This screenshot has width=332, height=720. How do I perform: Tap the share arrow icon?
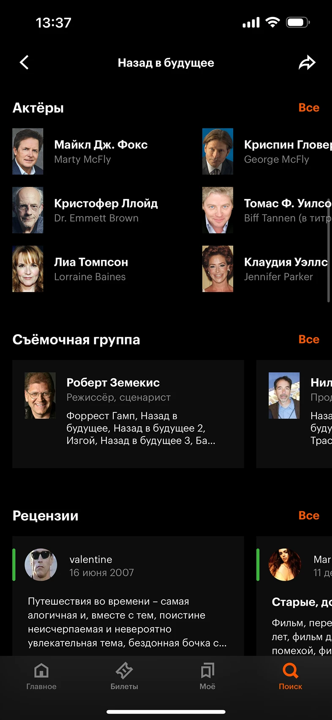coord(307,63)
